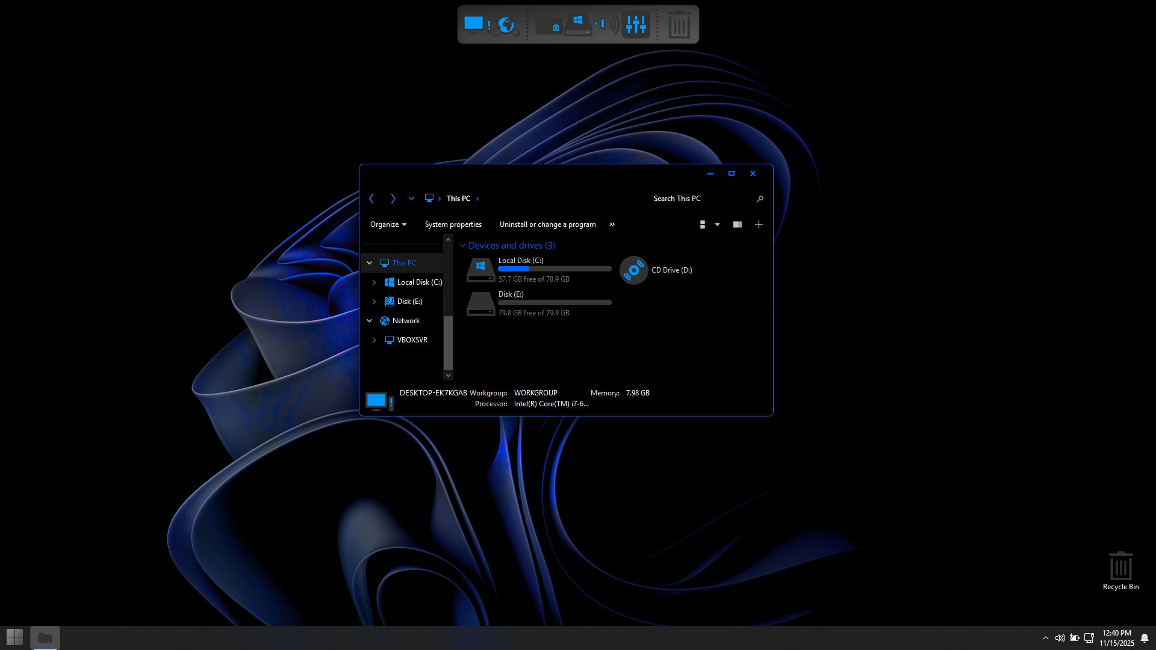The image size is (1156, 650).
Task: Click the Search This PC field
Action: pyautogui.click(x=698, y=199)
